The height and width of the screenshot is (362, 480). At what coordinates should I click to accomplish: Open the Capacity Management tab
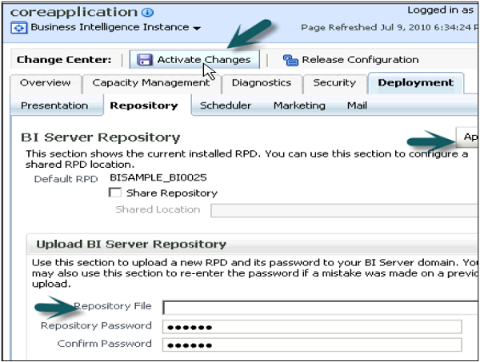pos(150,83)
